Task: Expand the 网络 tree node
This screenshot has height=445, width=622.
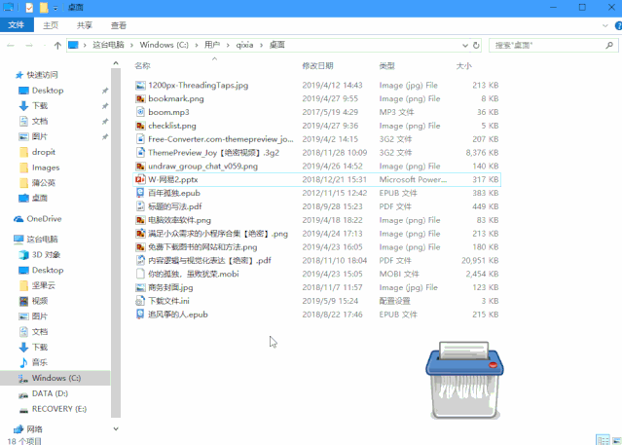Action: (x=6, y=429)
